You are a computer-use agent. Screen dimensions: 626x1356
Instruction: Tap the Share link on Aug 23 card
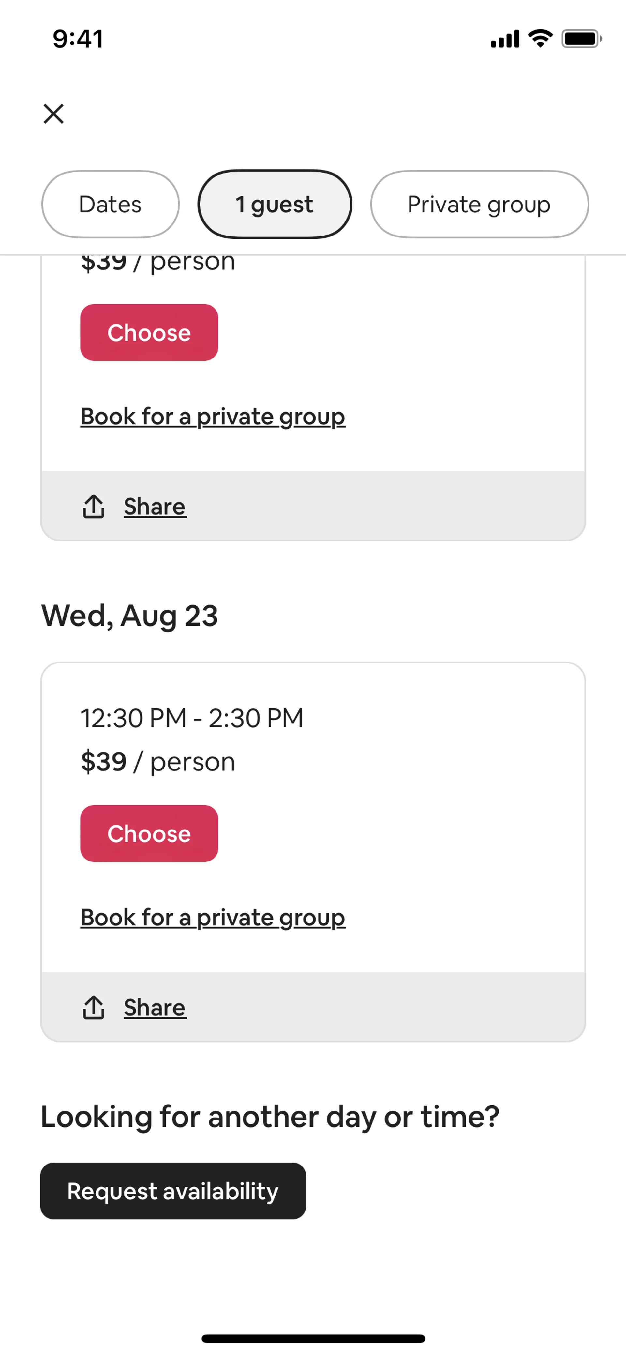[x=155, y=1008]
